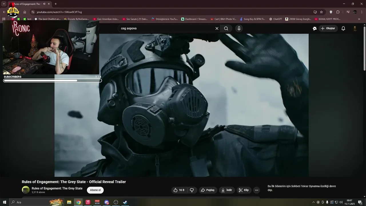Click the sparkle icon beside Oluştur
366x206 pixels.
tap(315, 28)
